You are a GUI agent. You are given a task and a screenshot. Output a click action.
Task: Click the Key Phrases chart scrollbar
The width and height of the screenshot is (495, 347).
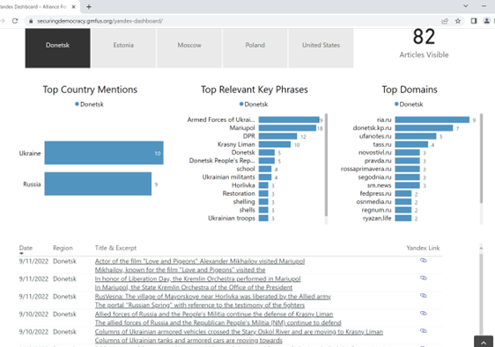click(326, 165)
